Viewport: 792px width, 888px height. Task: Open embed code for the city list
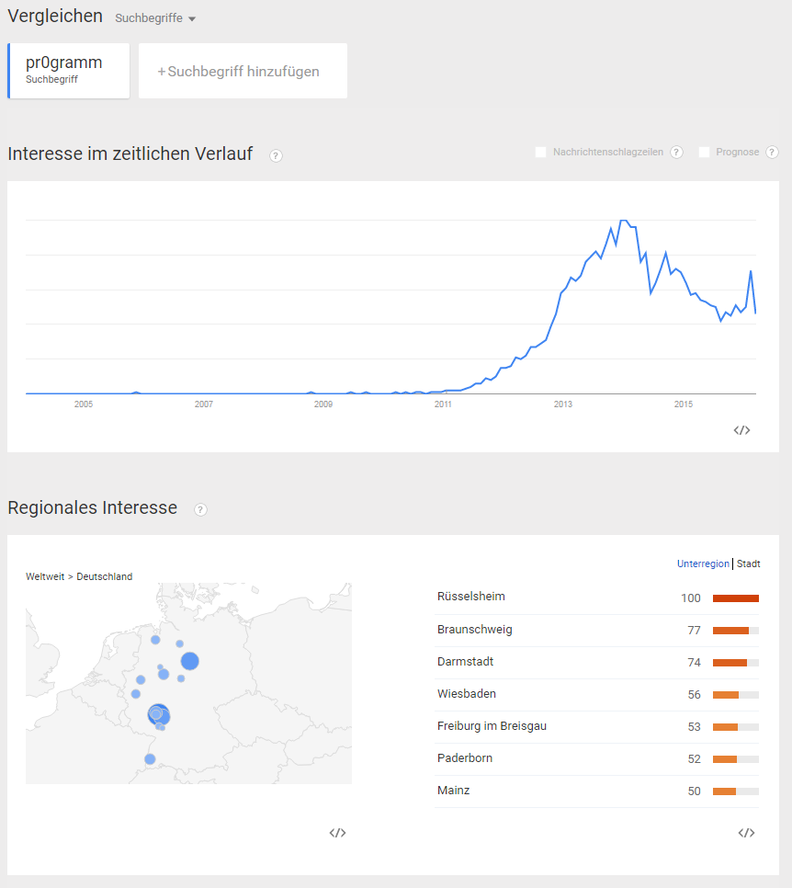[x=746, y=833]
